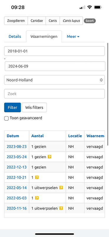Edit the end date field 2024-06-09

pyautogui.click(x=55, y=66)
